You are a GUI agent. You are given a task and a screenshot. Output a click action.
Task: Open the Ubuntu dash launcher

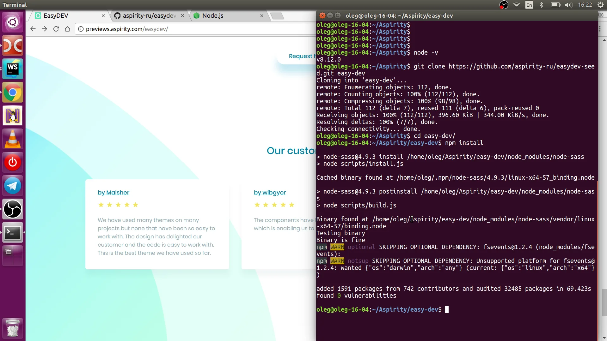[x=13, y=22]
